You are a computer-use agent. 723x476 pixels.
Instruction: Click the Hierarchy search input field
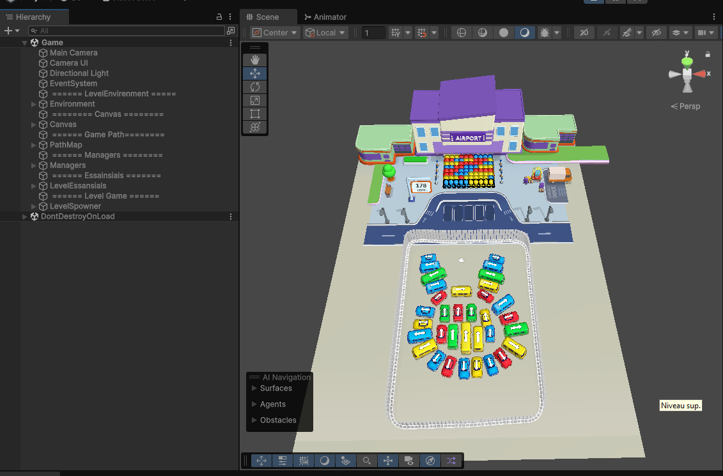[x=128, y=31]
